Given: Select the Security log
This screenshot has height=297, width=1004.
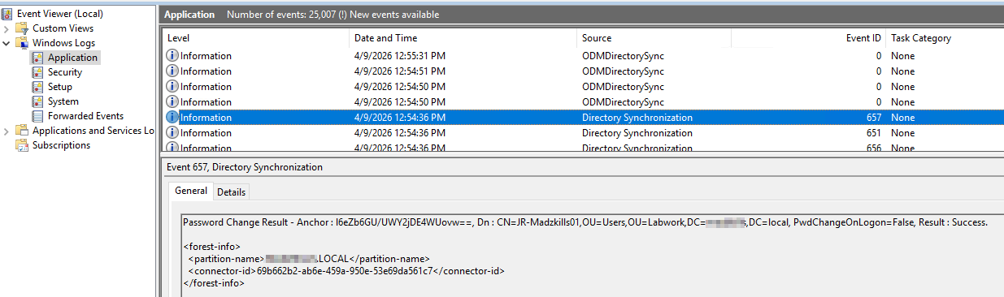Looking at the screenshot, I should (64, 72).
